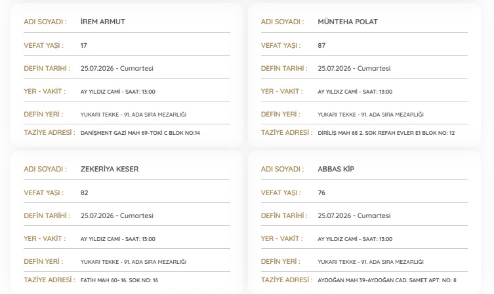Screen dimensions: 494x294
Task: Click the Diriliş Mah 68 condolence address
Action: (386, 133)
